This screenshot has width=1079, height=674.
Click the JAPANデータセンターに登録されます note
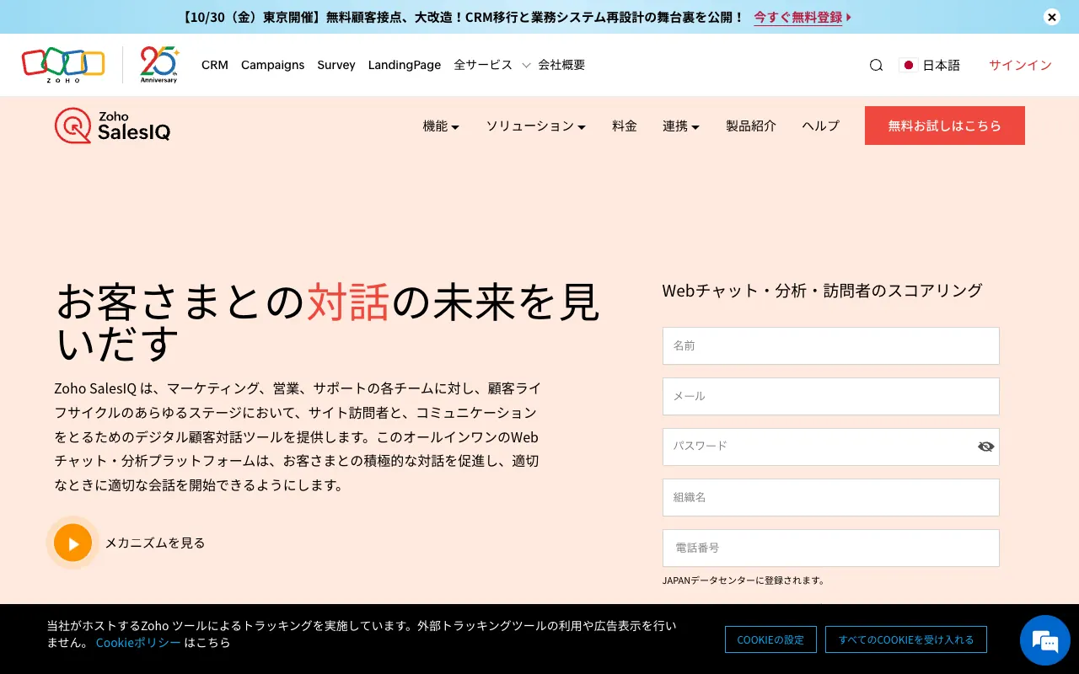point(743,580)
